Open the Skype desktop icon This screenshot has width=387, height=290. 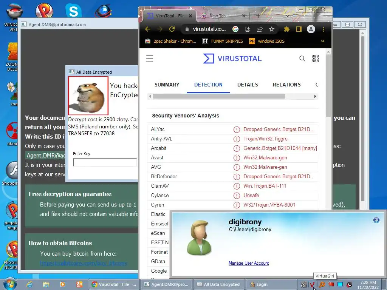coord(73,11)
